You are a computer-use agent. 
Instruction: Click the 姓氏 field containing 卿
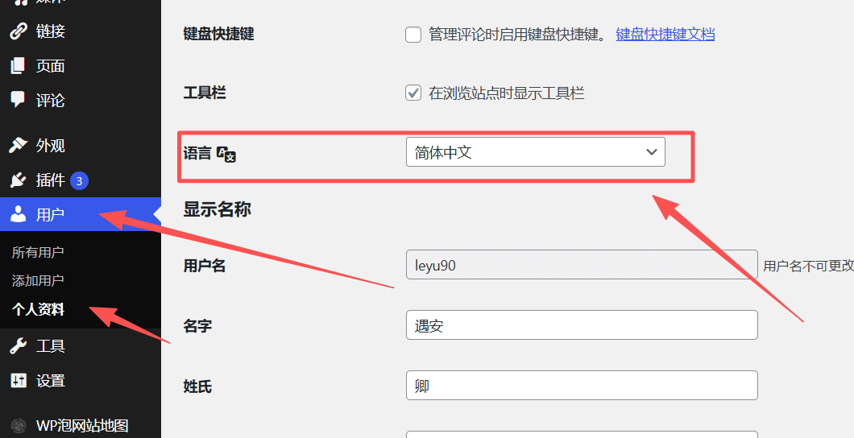pos(582,385)
